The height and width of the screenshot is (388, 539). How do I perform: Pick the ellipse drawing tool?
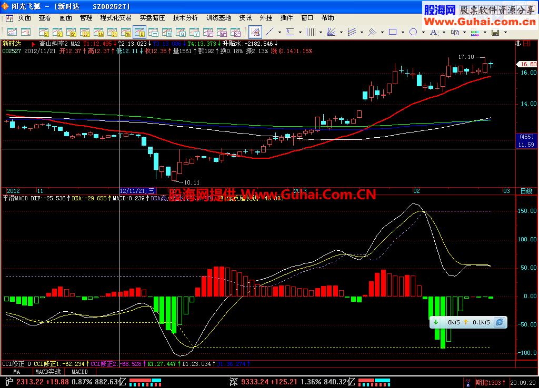coord(413,33)
